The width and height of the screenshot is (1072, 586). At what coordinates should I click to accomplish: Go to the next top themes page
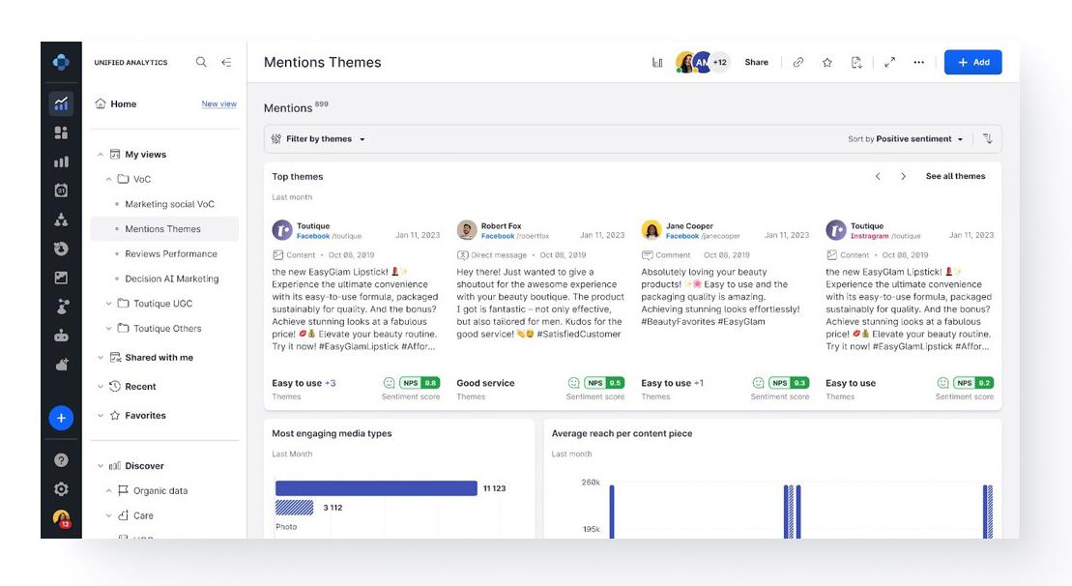click(903, 176)
